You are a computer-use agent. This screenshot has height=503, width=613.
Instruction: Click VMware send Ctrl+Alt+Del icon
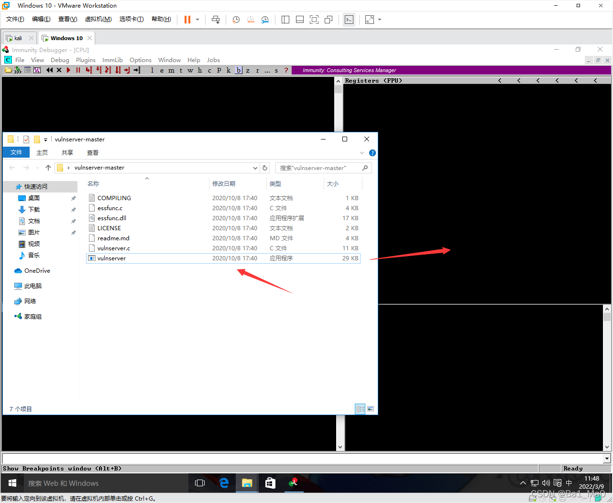[x=216, y=20]
